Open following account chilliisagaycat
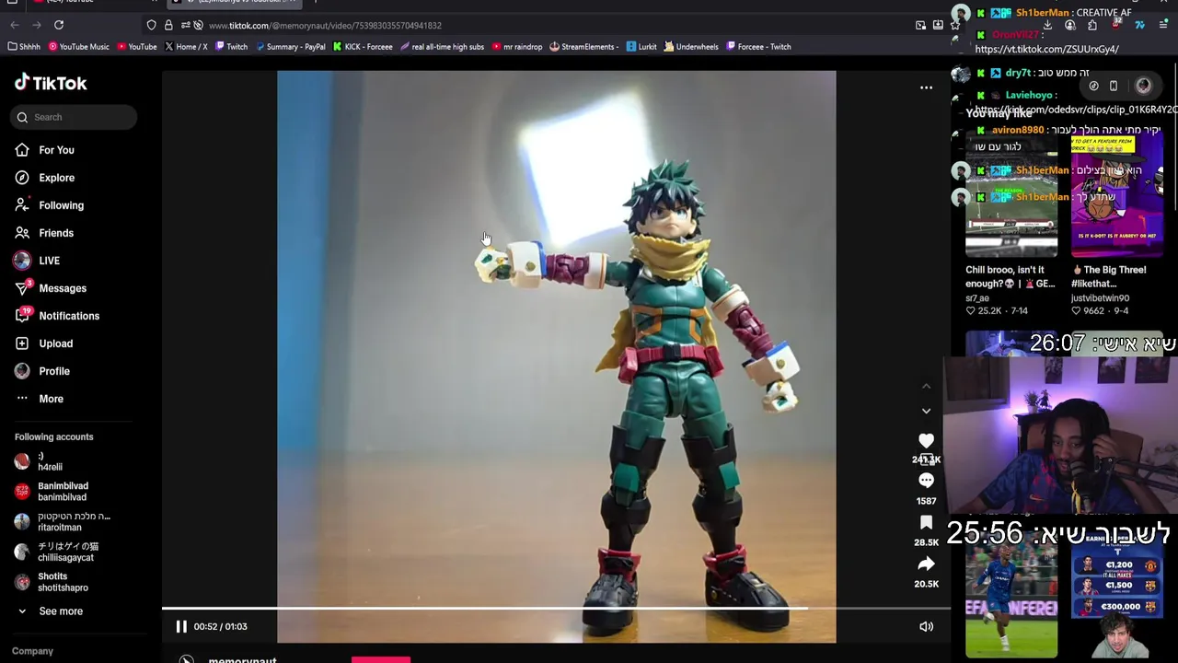The width and height of the screenshot is (1178, 663). click(x=57, y=552)
